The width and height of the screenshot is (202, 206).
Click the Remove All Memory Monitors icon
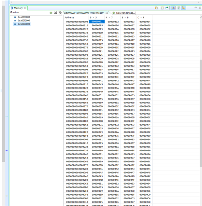coord(60,13)
